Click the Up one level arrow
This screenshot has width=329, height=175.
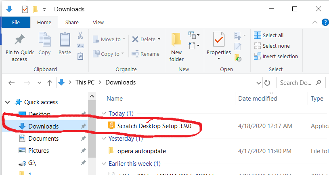click(50, 83)
